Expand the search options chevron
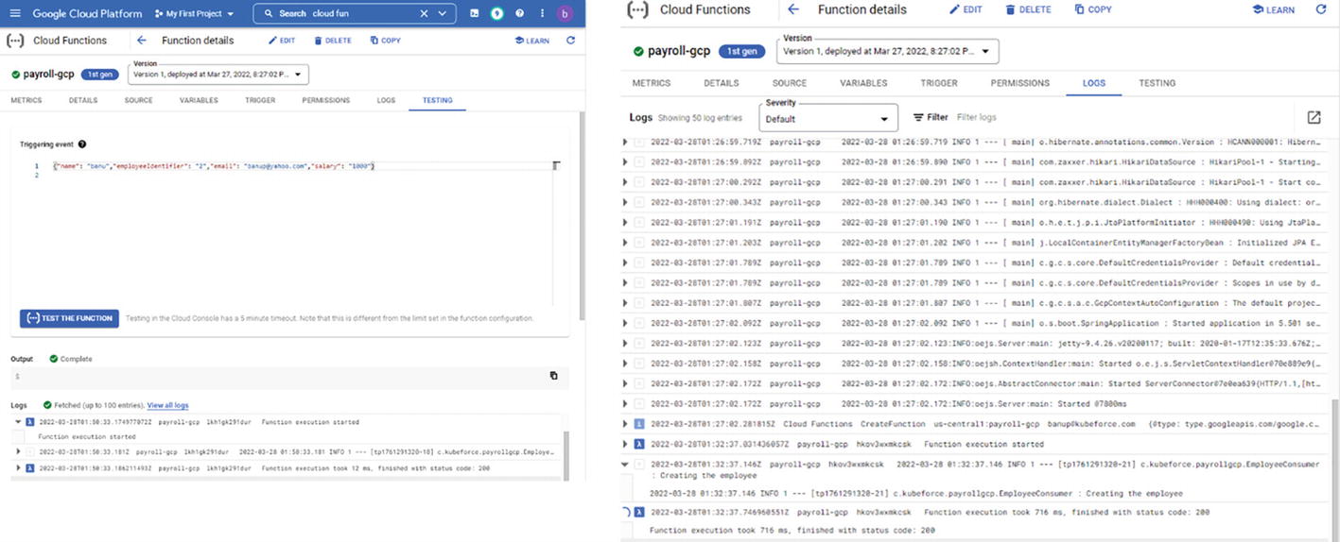 (444, 14)
